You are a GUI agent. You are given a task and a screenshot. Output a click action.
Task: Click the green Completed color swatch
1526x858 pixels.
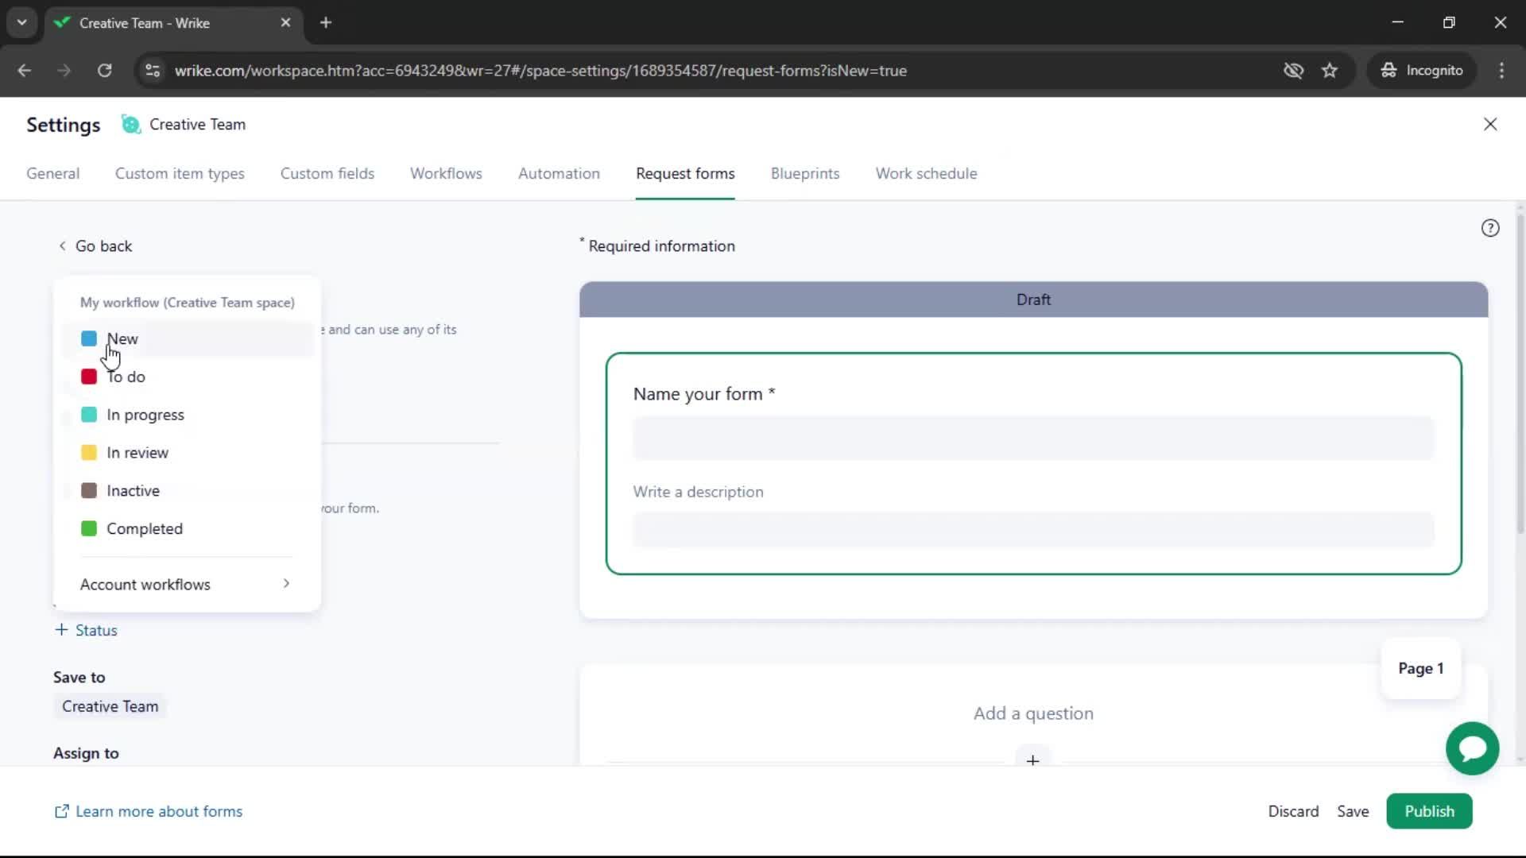tap(89, 529)
